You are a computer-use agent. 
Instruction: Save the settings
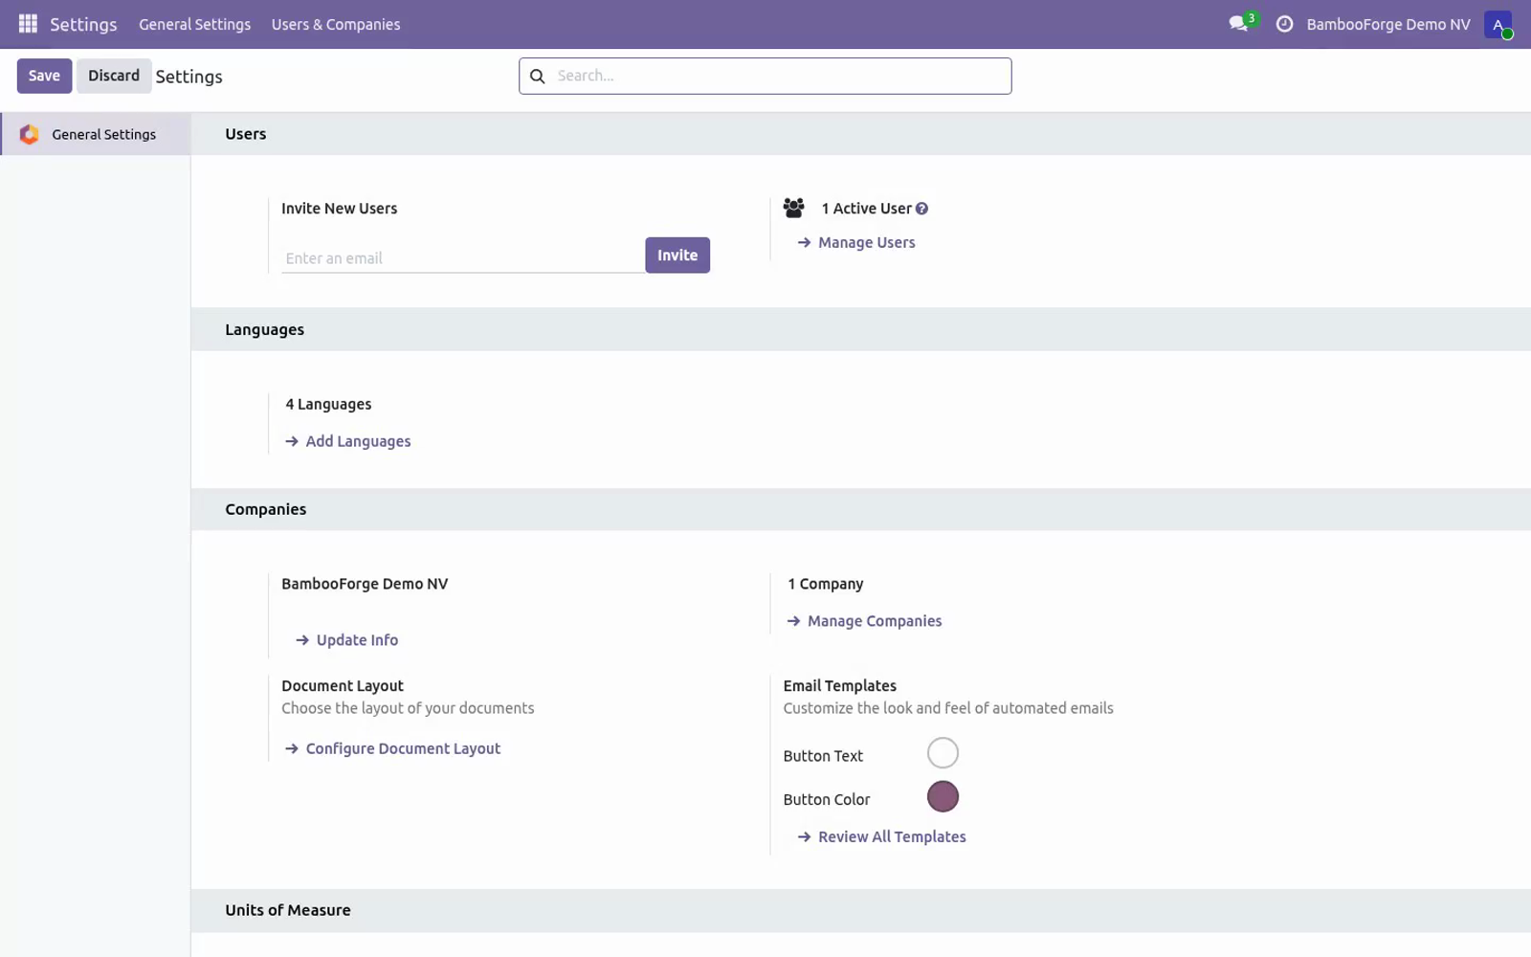click(44, 76)
